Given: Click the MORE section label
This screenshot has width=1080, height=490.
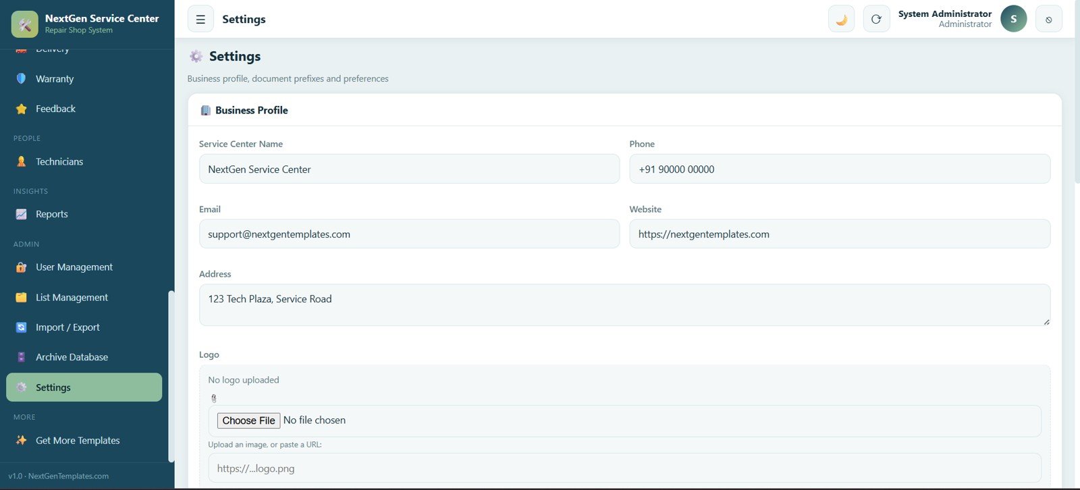Looking at the screenshot, I should 24,417.
